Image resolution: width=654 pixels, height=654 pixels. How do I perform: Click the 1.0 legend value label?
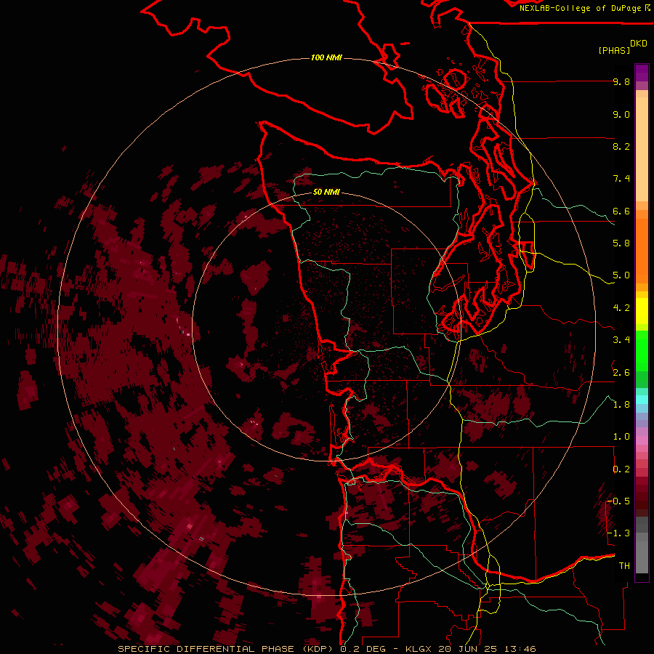point(621,437)
